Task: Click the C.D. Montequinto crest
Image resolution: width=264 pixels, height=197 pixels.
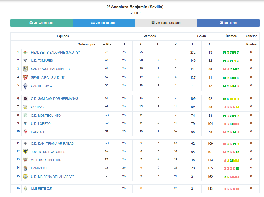Action: click(25, 115)
